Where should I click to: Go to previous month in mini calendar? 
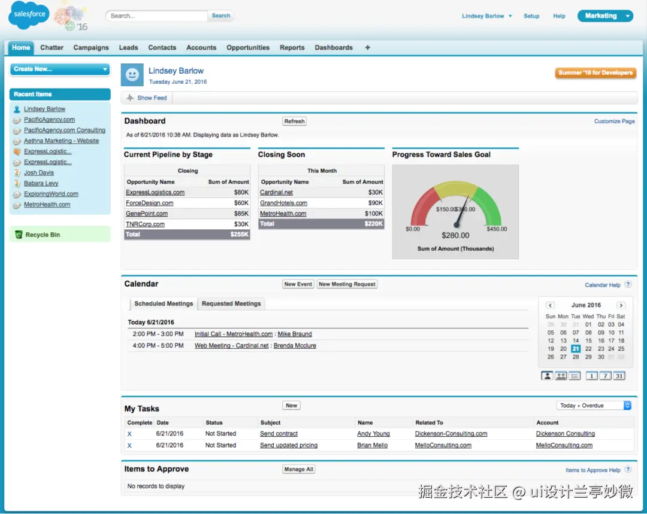[x=550, y=305]
